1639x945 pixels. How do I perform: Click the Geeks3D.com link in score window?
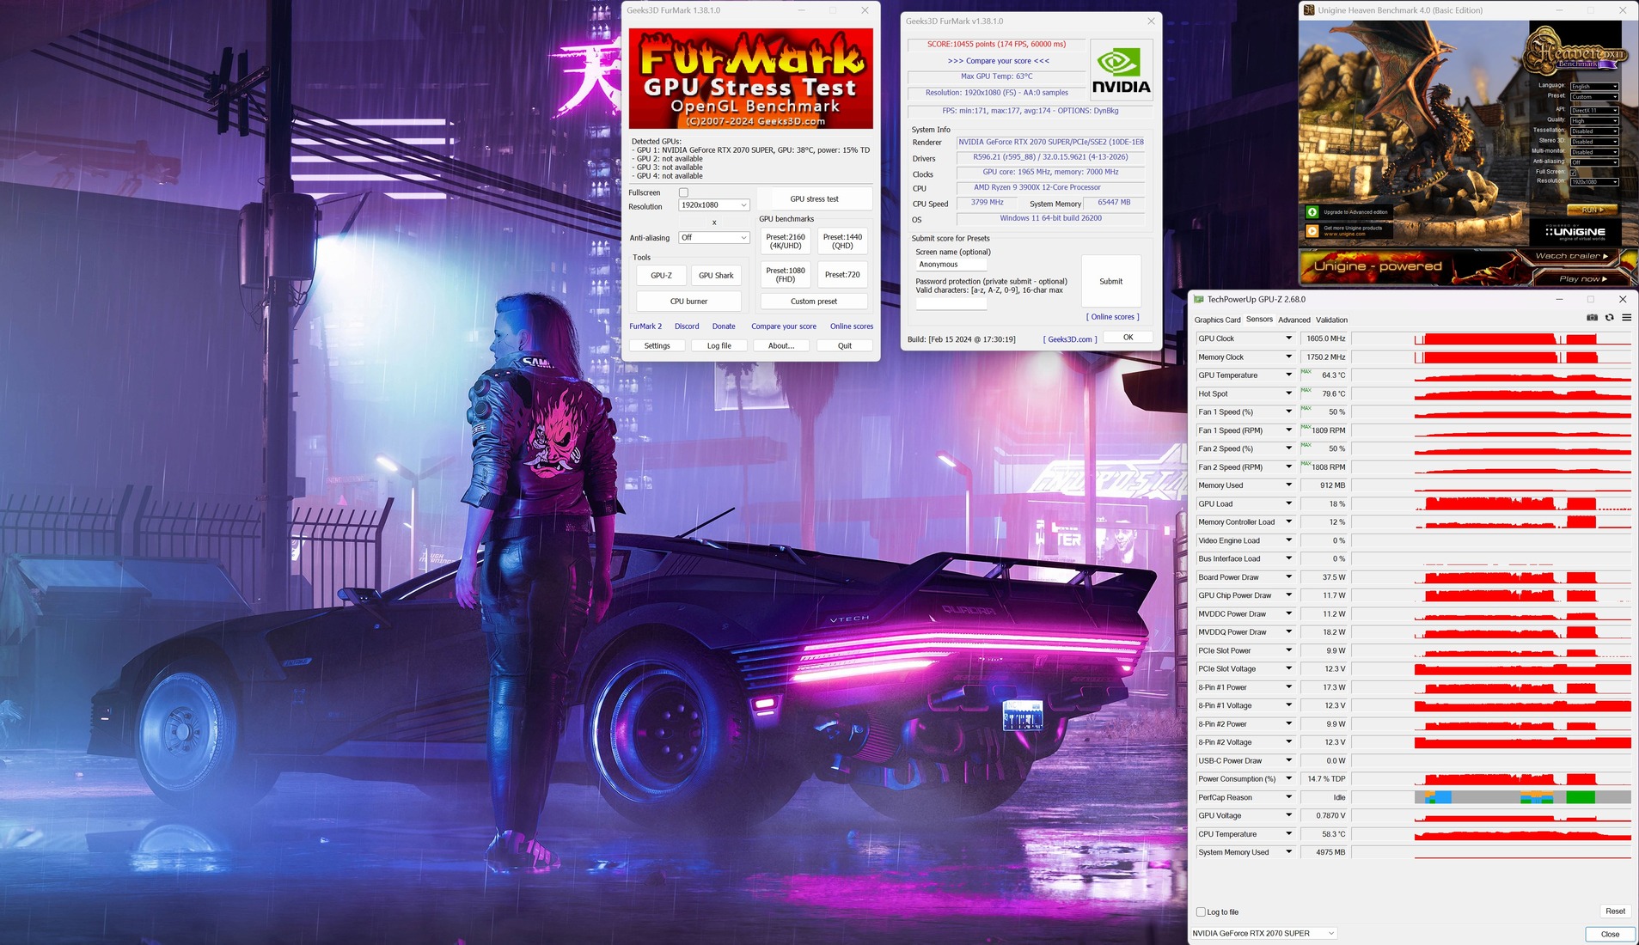pyautogui.click(x=1070, y=339)
